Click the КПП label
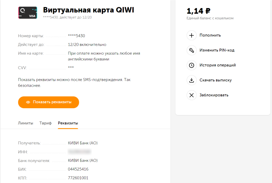 click(x=23, y=178)
